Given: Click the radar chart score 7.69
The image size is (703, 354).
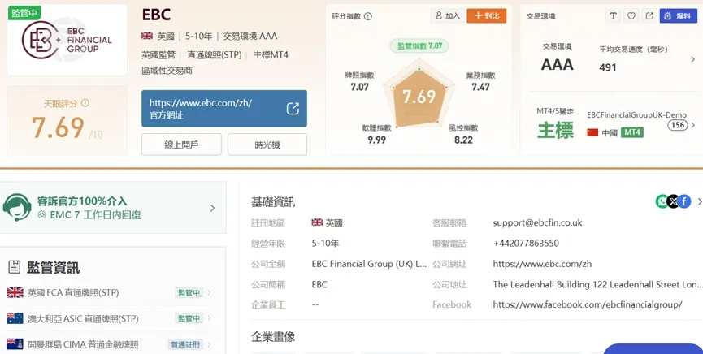Looking at the screenshot, I should tap(419, 96).
